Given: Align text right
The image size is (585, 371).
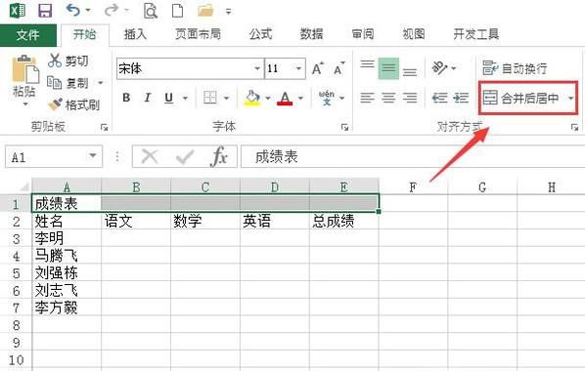Looking at the screenshot, I should coord(410,98).
